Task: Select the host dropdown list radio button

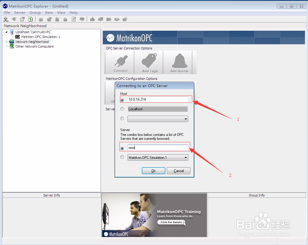Action: 122,118
